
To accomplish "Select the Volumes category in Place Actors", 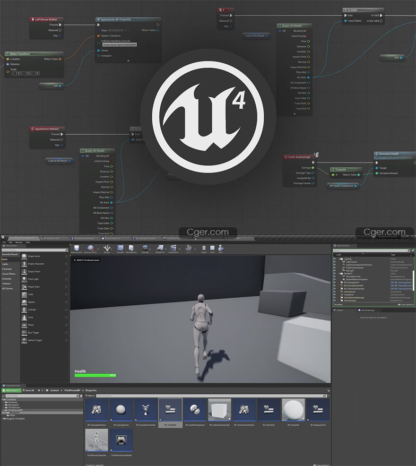I will (x=6, y=284).
